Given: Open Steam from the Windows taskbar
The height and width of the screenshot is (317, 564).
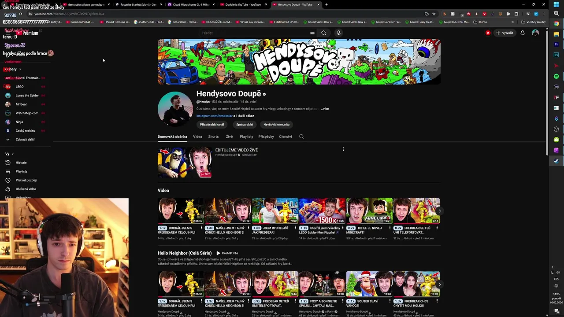Looking at the screenshot, I should (x=557, y=161).
